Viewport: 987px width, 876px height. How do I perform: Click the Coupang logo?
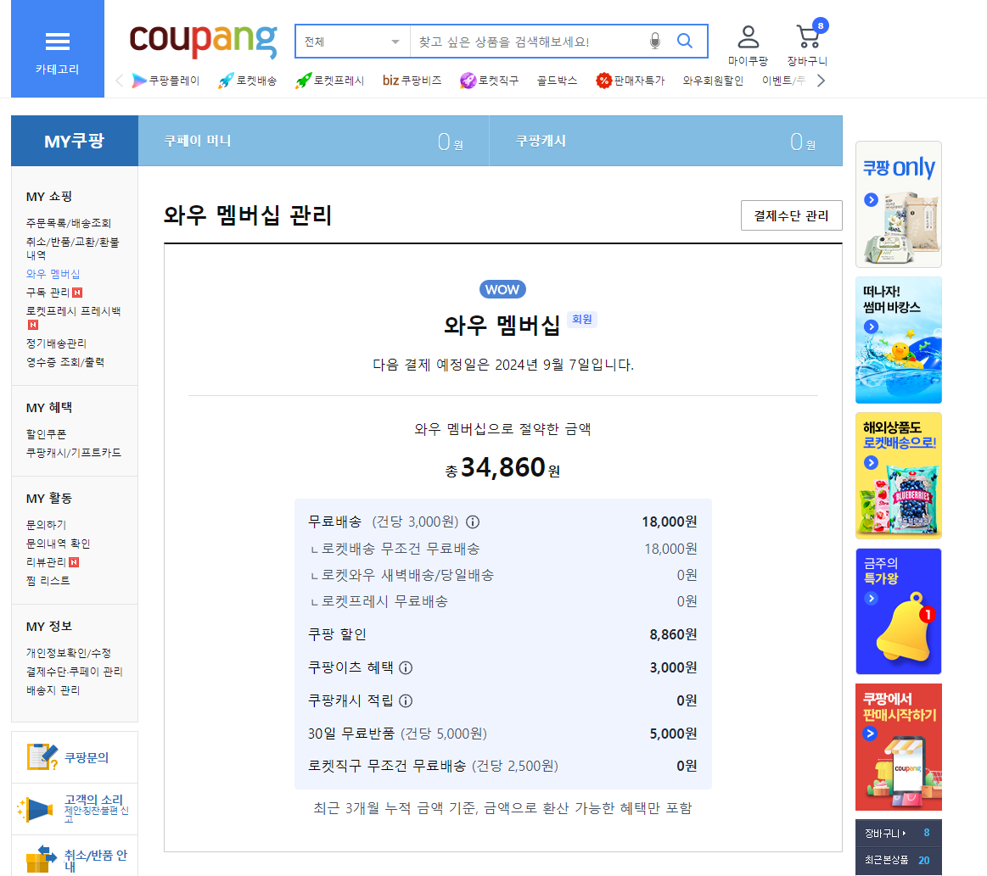(202, 41)
